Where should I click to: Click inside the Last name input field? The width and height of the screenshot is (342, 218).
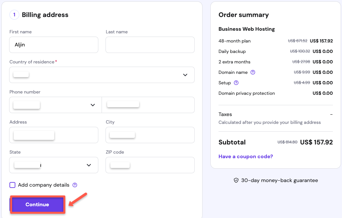click(x=150, y=45)
